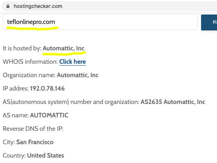
Task: Click the AS2635 Automattic, Inc value
Action: point(173,102)
